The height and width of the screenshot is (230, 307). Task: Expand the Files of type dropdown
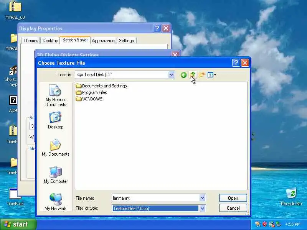coord(202,208)
